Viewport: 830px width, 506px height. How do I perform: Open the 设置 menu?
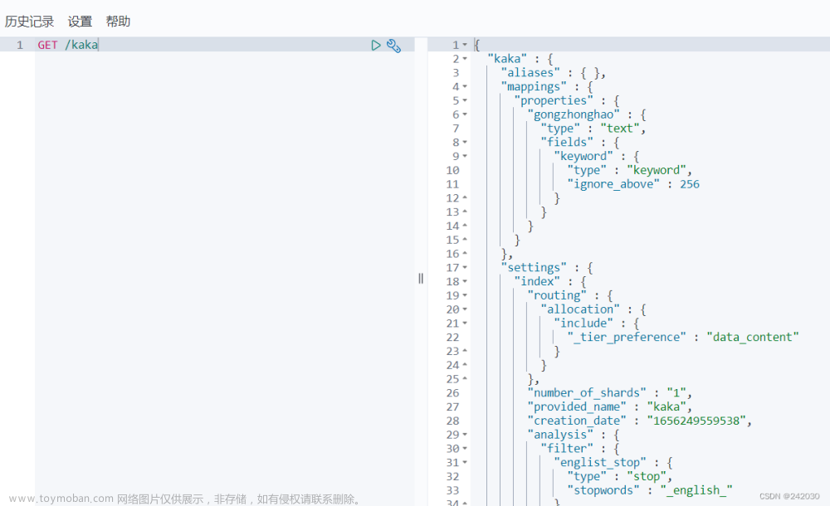pyautogui.click(x=80, y=22)
